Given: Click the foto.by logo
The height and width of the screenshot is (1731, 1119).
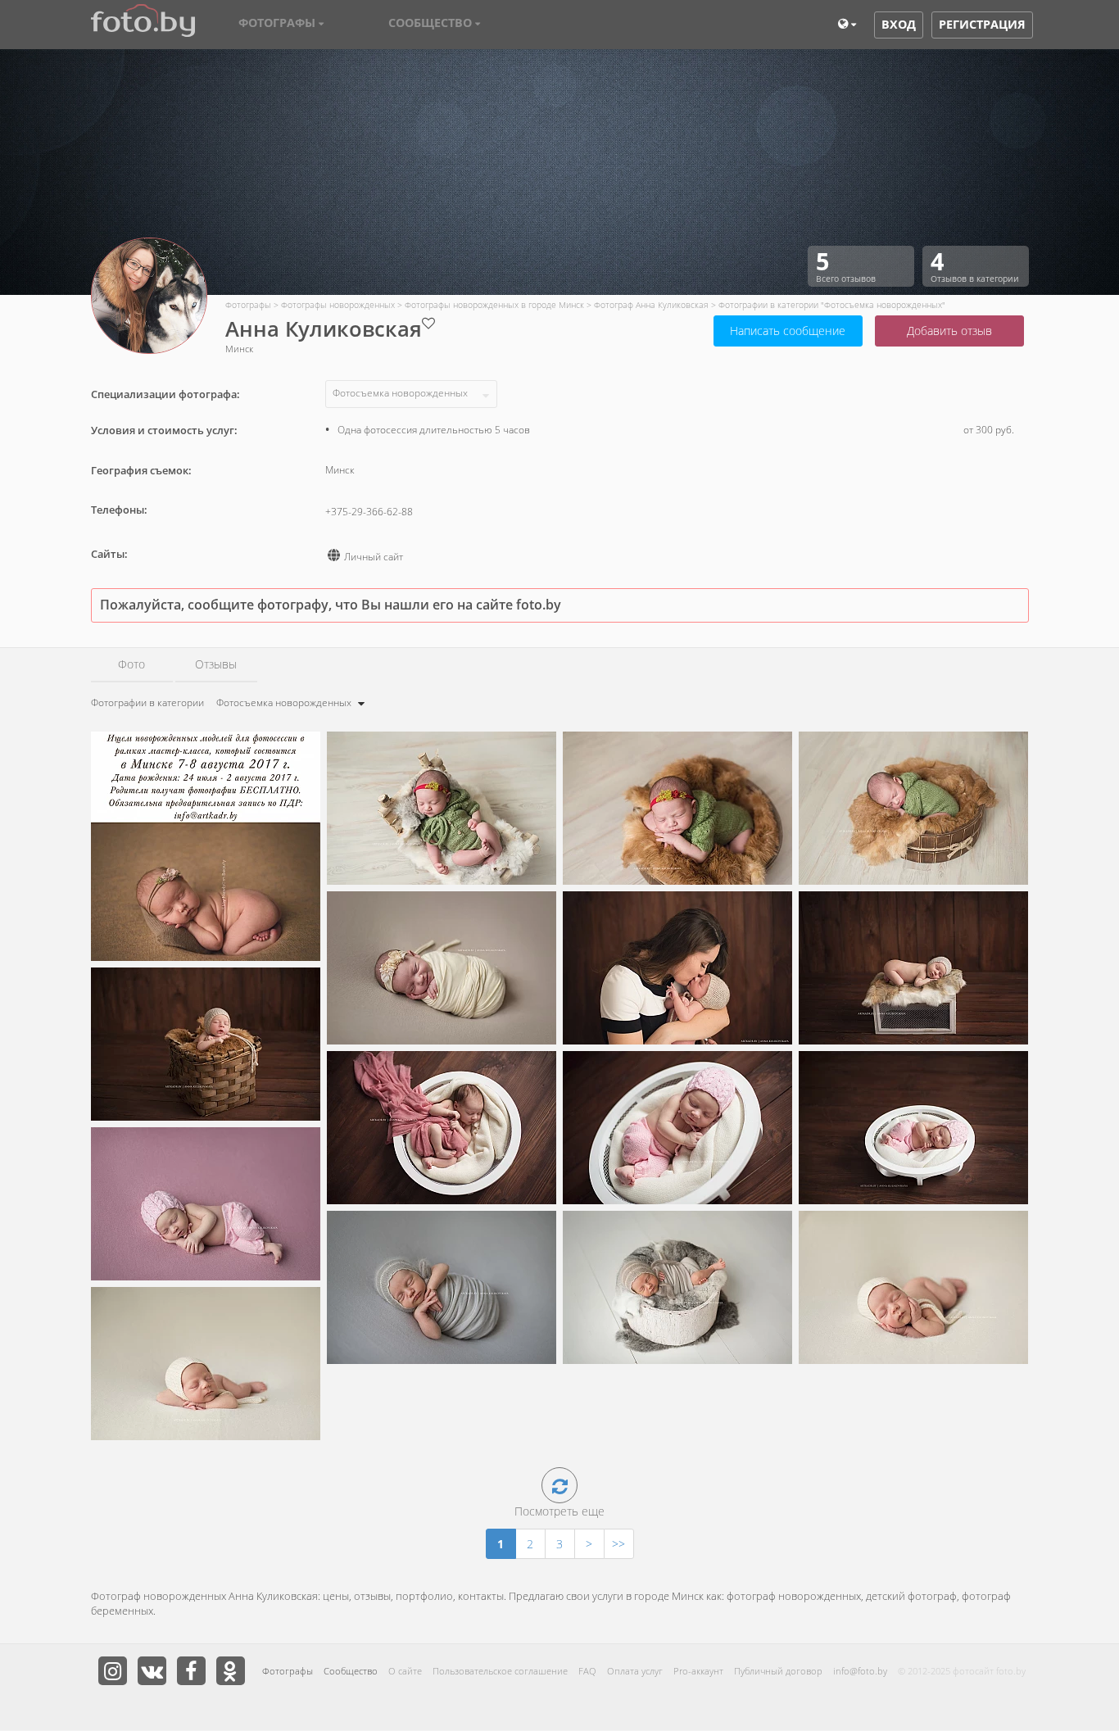Looking at the screenshot, I should [x=143, y=21].
